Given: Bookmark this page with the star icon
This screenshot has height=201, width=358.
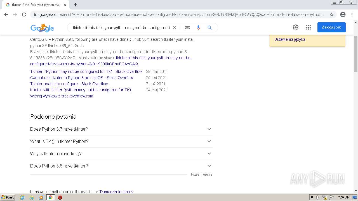Looking at the screenshot, I should [332, 15].
